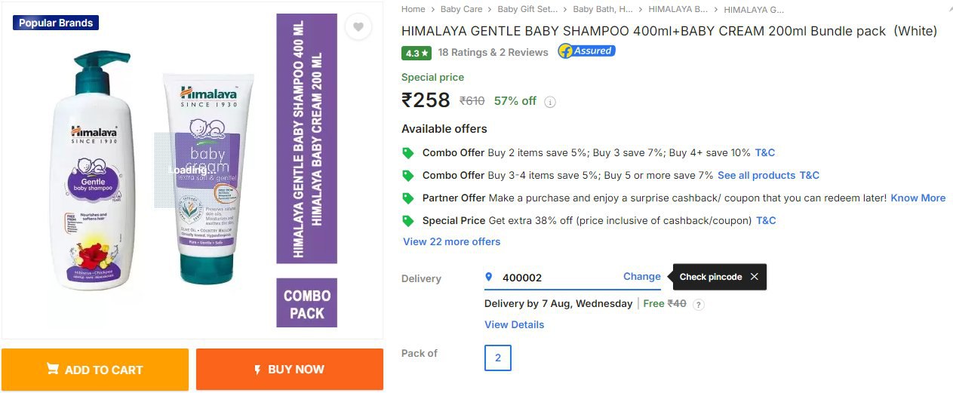Change the delivery pincode
The height and width of the screenshot is (393, 953).
[641, 277]
